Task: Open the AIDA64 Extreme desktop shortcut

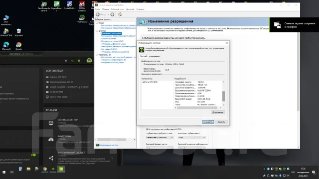Action: point(82,6)
